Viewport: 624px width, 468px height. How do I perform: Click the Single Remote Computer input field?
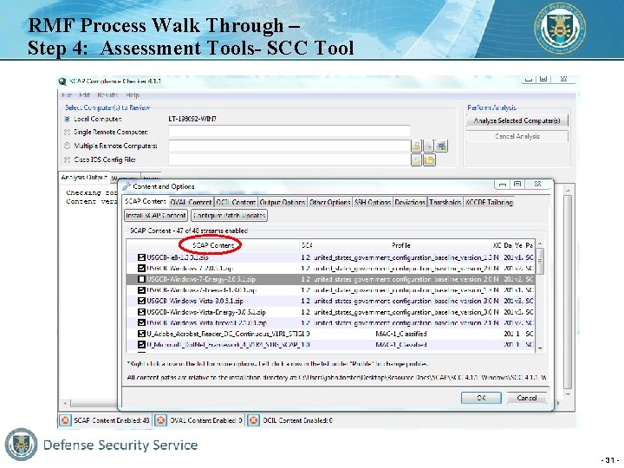(289, 132)
